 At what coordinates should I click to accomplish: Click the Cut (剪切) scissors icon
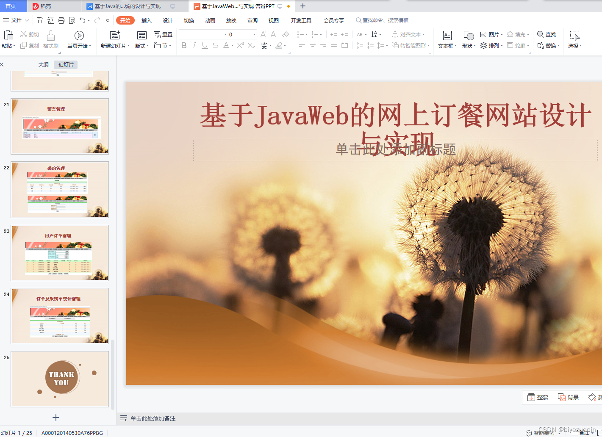tap(24, 34)
